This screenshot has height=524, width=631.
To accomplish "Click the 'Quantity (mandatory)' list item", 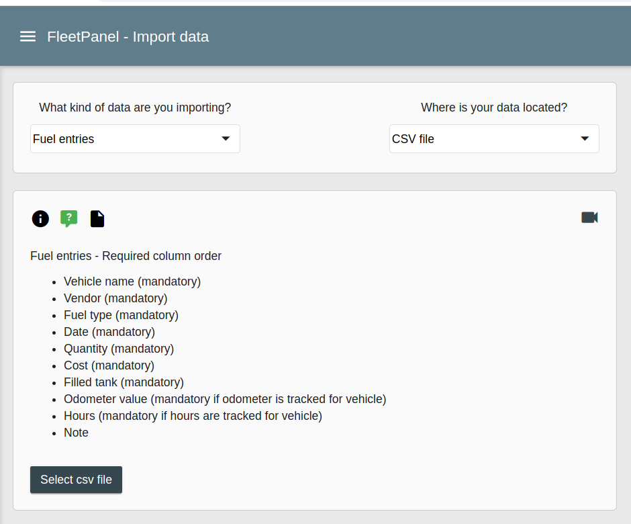I will point(119,349).
